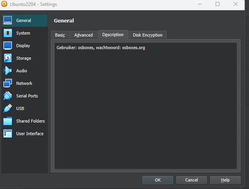Image resolution: width=249 pixels, height=189 pixels.
Task: Open the Help button
Action: point(225,180)
